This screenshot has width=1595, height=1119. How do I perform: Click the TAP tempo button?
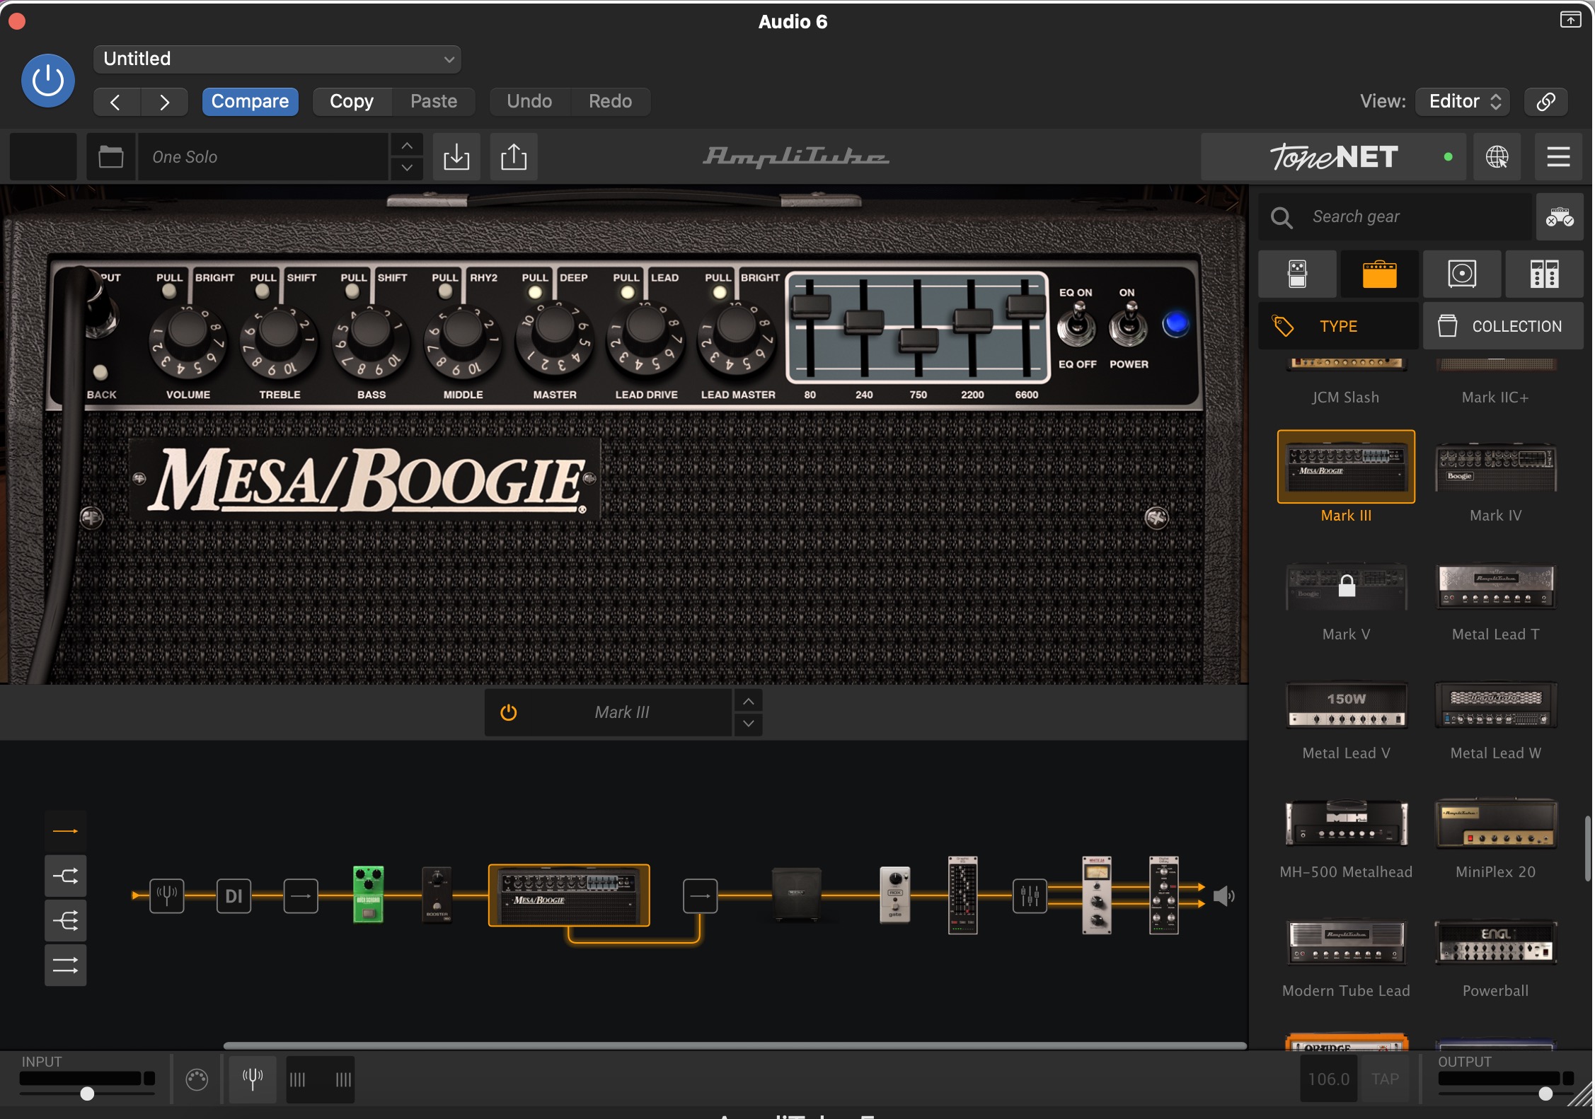(1385, 1079)
